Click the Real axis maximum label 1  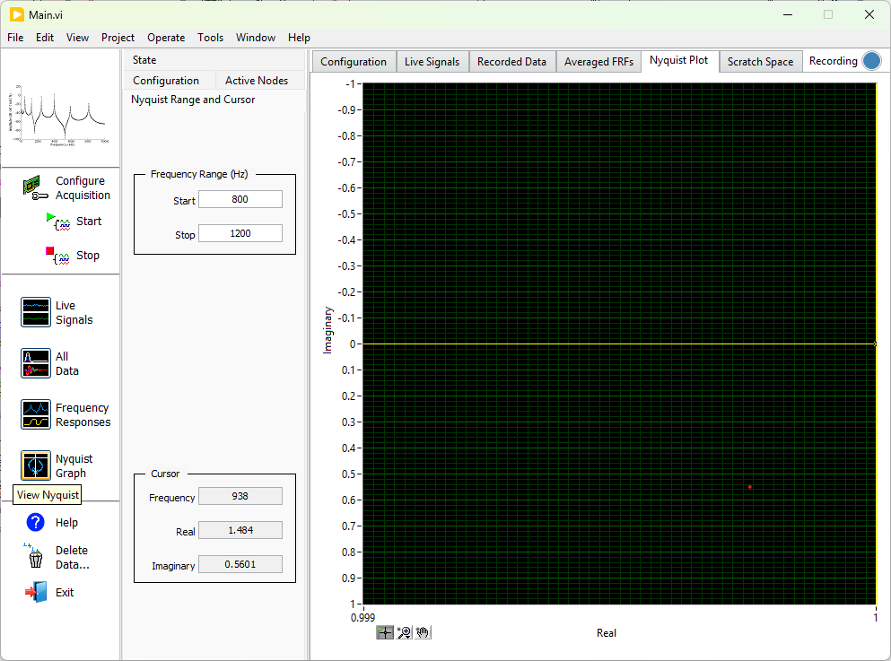pyautogui.click(x=875, y=617)
